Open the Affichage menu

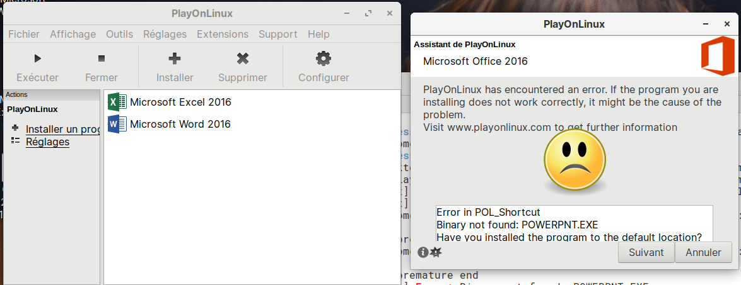coord(73,34)
